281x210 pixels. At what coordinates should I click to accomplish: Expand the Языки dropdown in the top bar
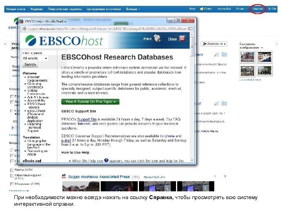241,9
